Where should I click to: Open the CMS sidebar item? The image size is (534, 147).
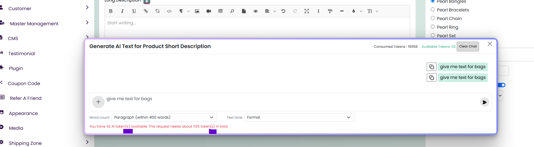13,39
